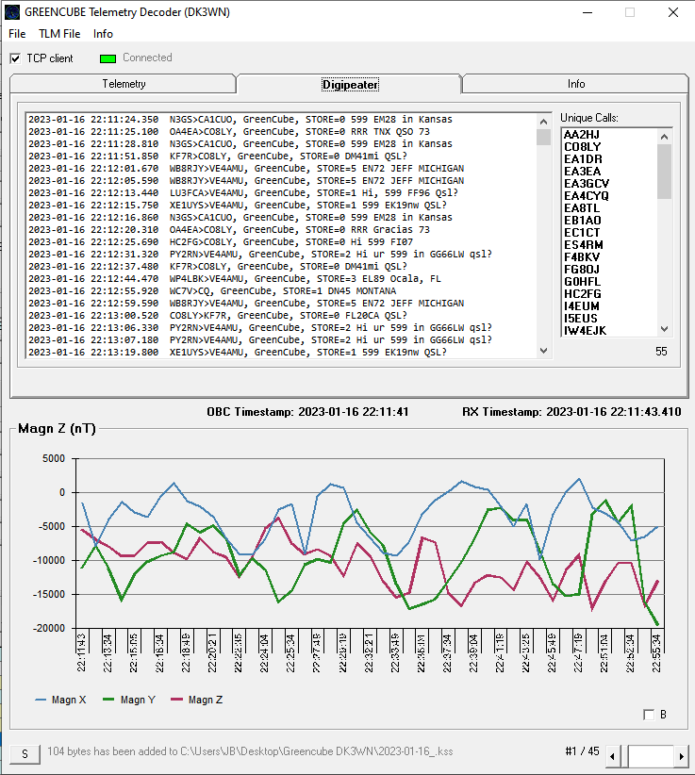Click the digipeater log scrollbar thumb

[544, 137]
